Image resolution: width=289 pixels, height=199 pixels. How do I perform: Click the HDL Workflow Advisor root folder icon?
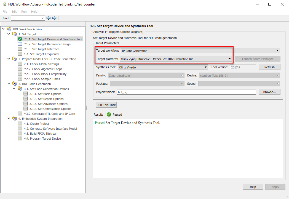point(9,29)
